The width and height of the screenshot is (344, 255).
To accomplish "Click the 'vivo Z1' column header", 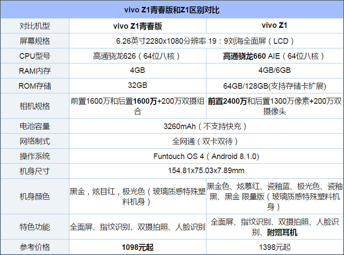I will [275, 25].
